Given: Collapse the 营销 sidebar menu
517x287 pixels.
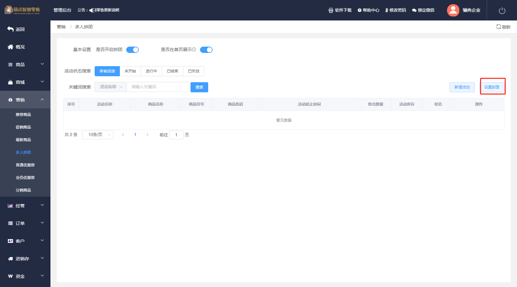Looking at the screenshot, I should point(42,100).
